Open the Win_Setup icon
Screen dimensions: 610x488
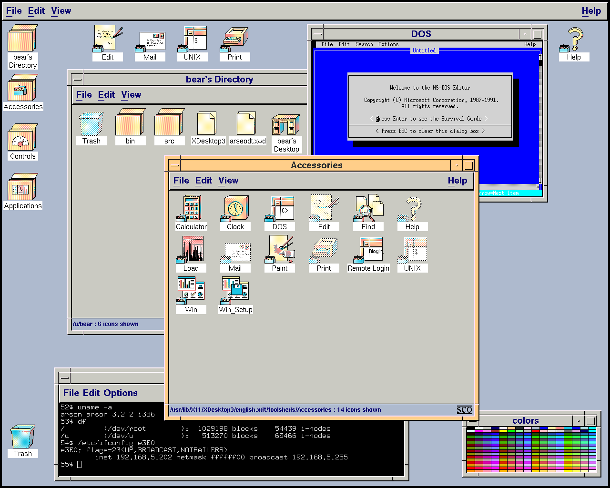(235, 291)
